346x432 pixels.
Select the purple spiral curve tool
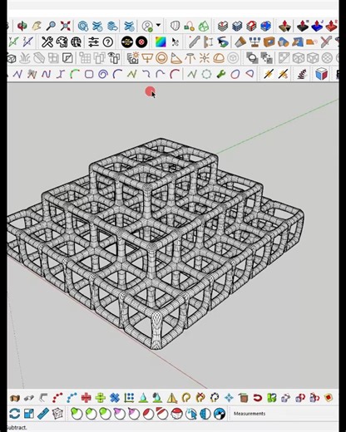tap(103, 74)
